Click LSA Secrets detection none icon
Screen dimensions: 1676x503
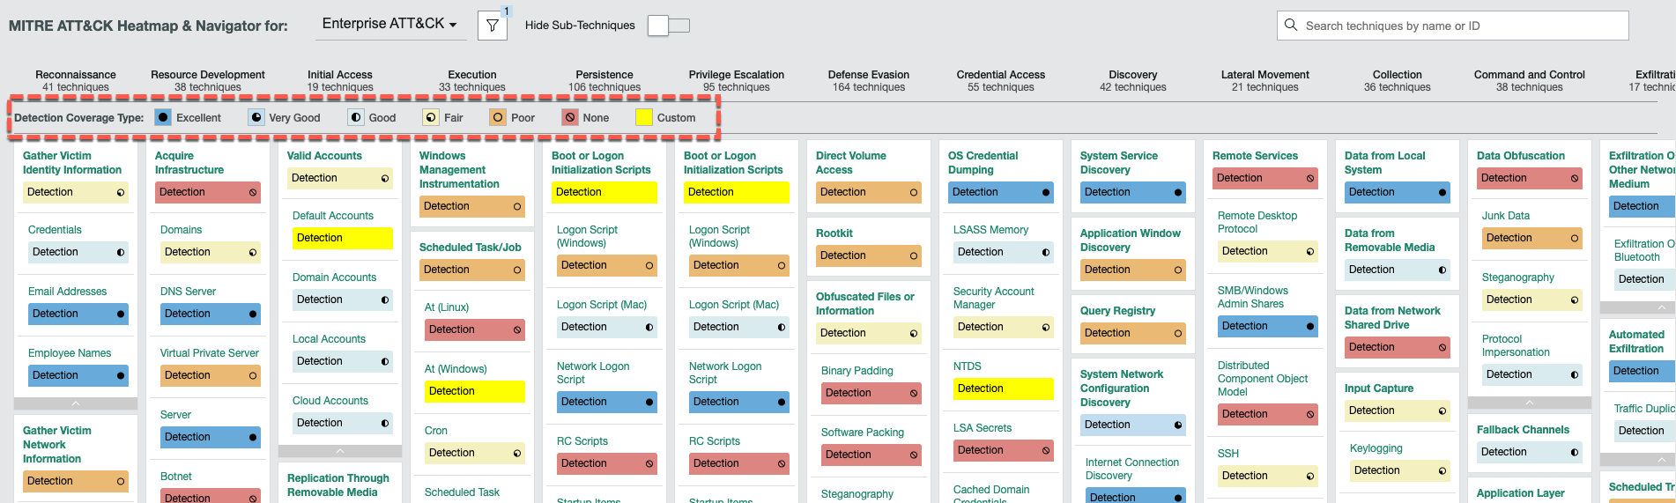pyautogui.click(x=1046, y=450)
